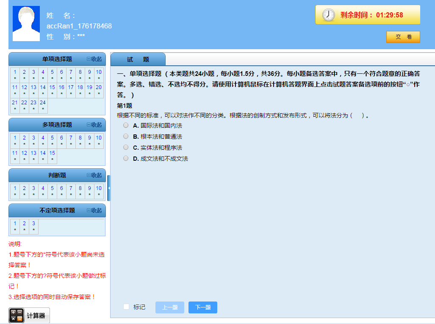435x324 pixels.
Task: Click the clock icon beside 剩余时间
Action: coord(328,14)
